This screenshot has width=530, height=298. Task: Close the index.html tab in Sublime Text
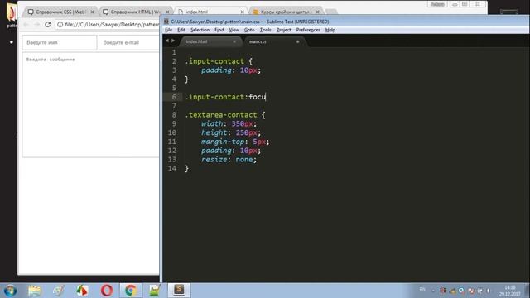click(234, 41)
